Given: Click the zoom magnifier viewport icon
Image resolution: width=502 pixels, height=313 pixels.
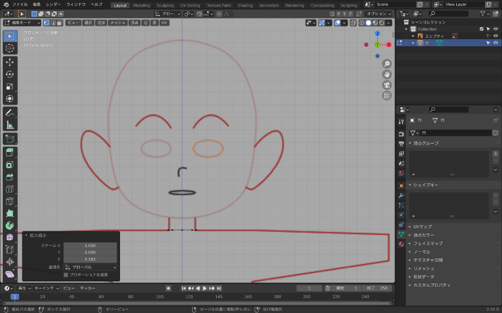Looking at the screenshot, I should [387, 64].
